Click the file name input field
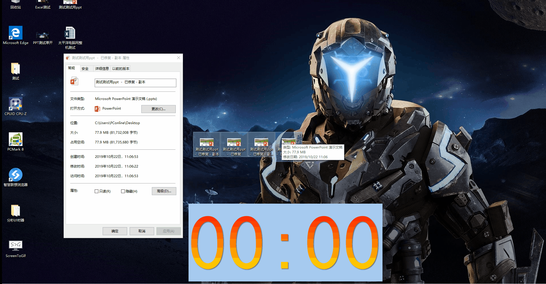This screenshot has width=546, height=284. [135, 83]
